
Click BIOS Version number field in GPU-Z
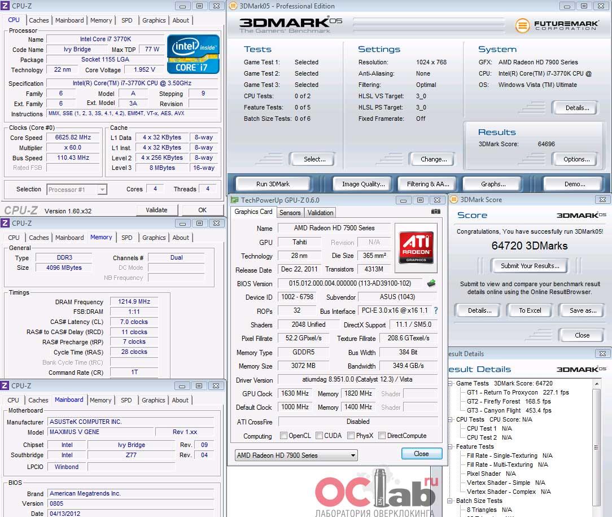tap(350, 283)
